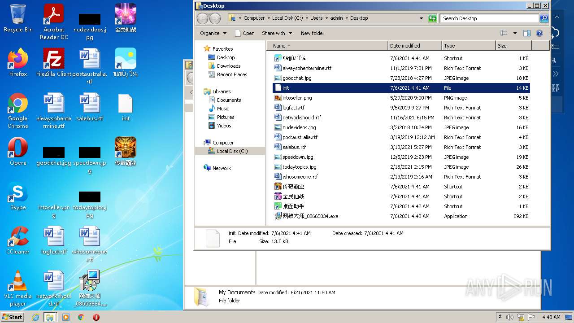Click the Chrome taskbar icon
Screen dimensions: 574x323
(x=81, y=317)
